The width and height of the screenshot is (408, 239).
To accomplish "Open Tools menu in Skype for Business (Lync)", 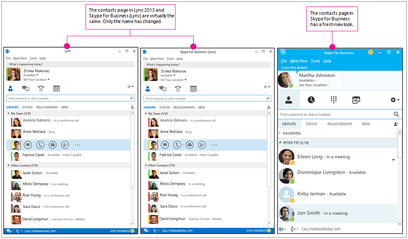I will [170, 59].
